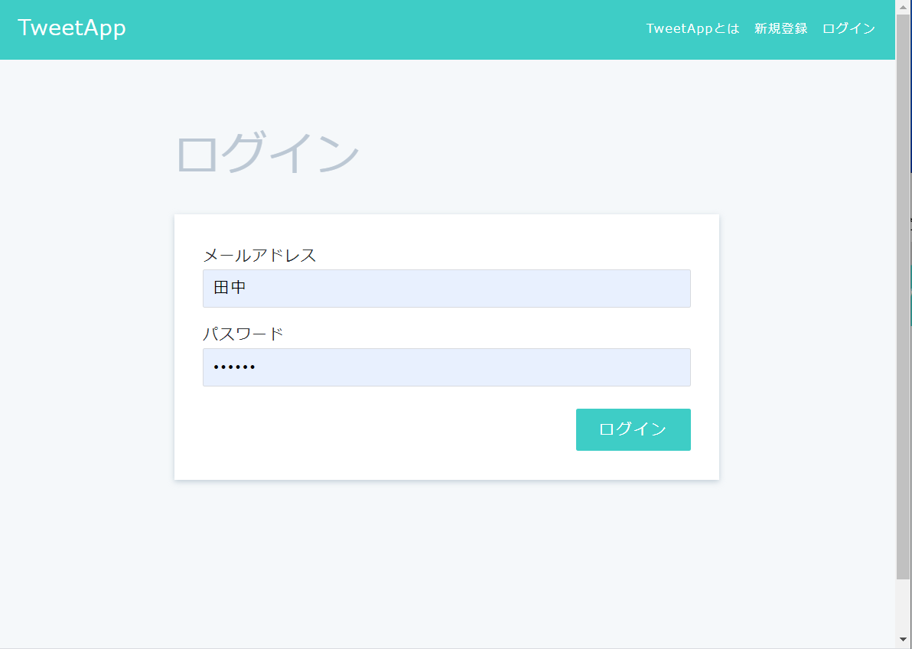This screenshot has width=912, height=649.
Task: Open the TweetAppとは page
Action: coord(692,28)
